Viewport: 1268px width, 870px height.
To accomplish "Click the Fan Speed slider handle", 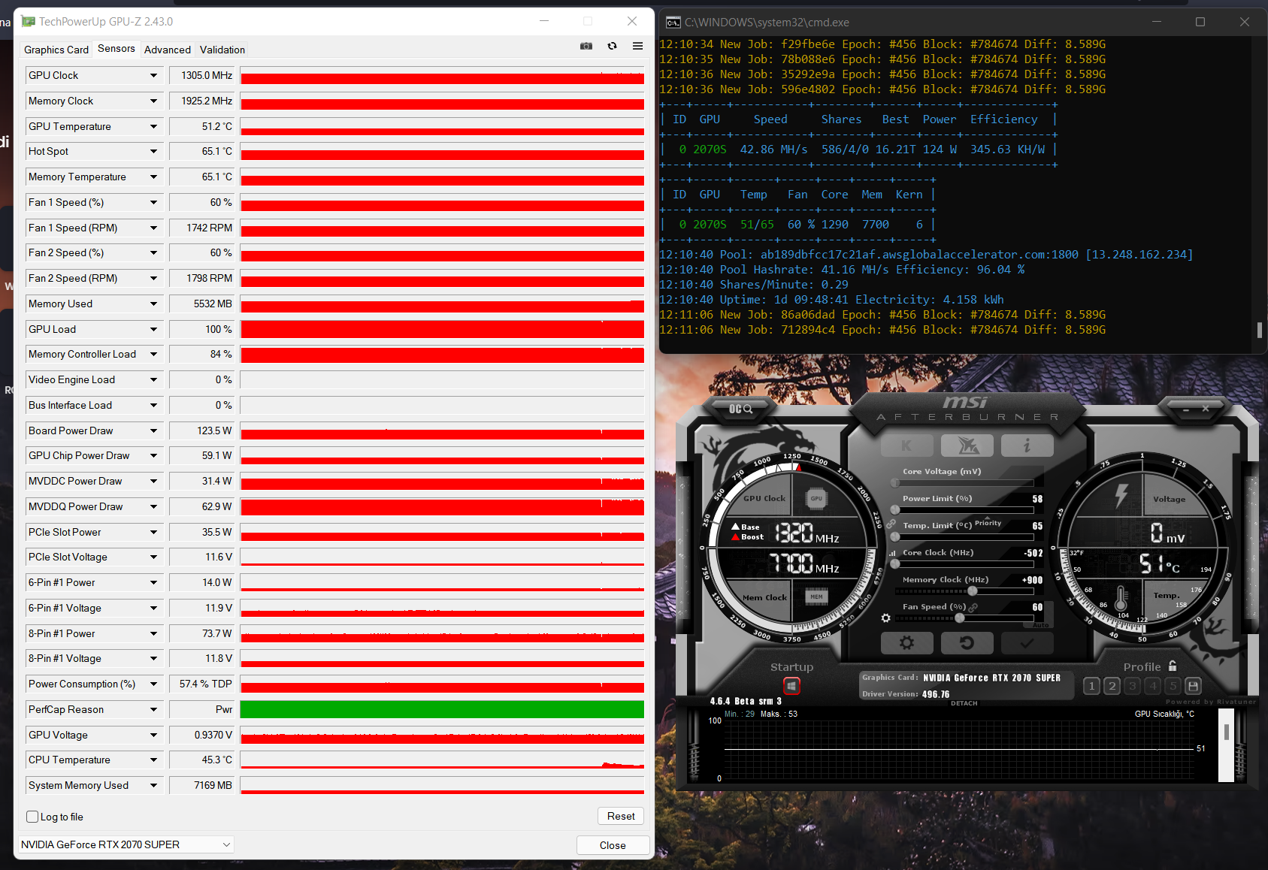I will 960,618.
